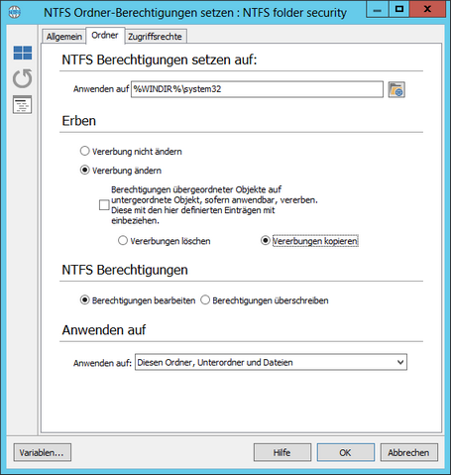Image resolution: width=451 pixels, height=475 pixels.
Task: Browse for folder next to path field
Action: coord(396,89)
